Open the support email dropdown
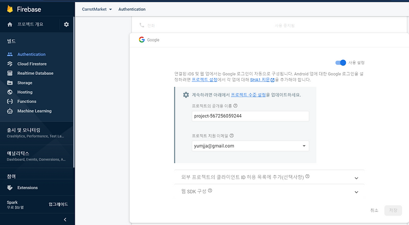The image size is (409, 225). coord(250,146)
